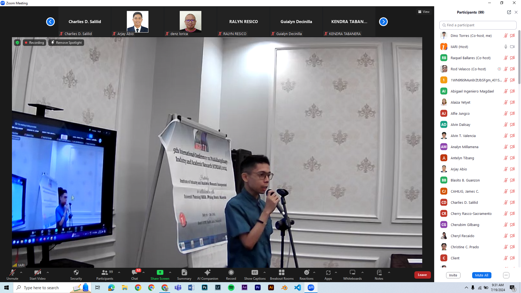Viewport: 521px width, 293px height.
Task: Expand the Chat options chevron
Action: 144,272
